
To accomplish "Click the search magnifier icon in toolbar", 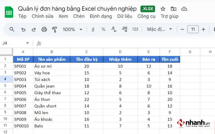I will pyautogui.click(x=12, y=29).
